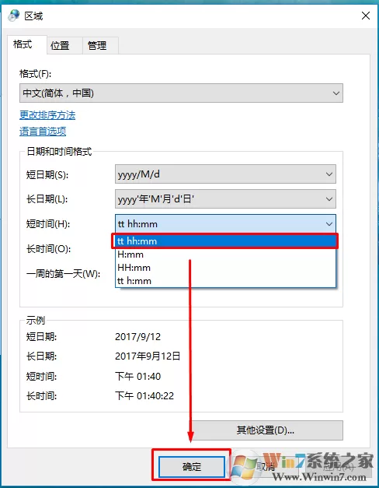Expand the 长日期 format dropdown
Screen dimensions: 379x488
tap(225, 199)
